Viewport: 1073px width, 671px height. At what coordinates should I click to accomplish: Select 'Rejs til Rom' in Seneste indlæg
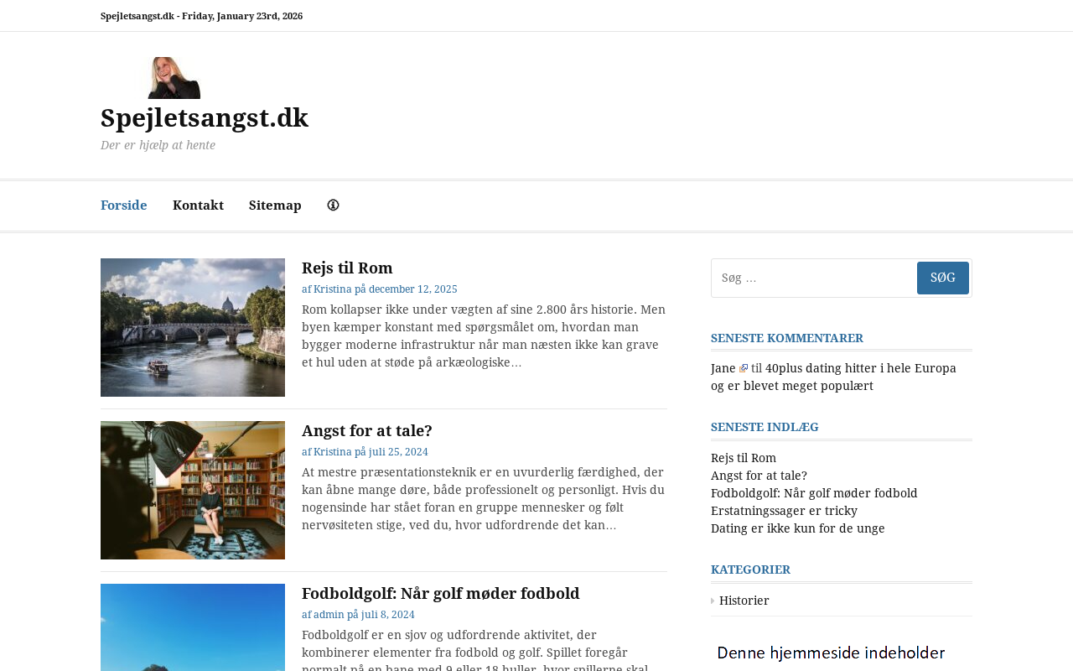coord(744,458)
